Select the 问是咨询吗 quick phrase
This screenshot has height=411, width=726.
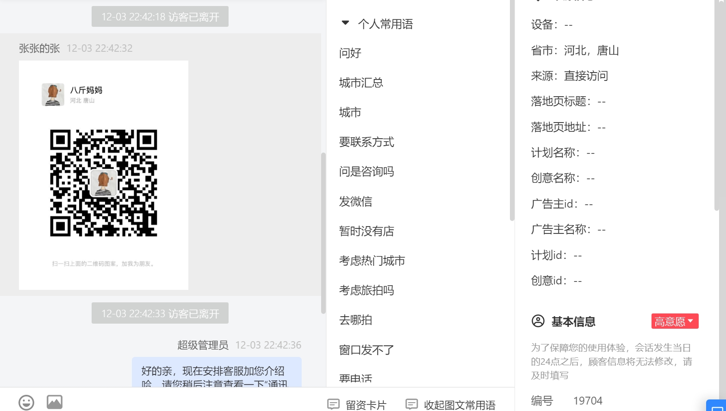(366, 172)
